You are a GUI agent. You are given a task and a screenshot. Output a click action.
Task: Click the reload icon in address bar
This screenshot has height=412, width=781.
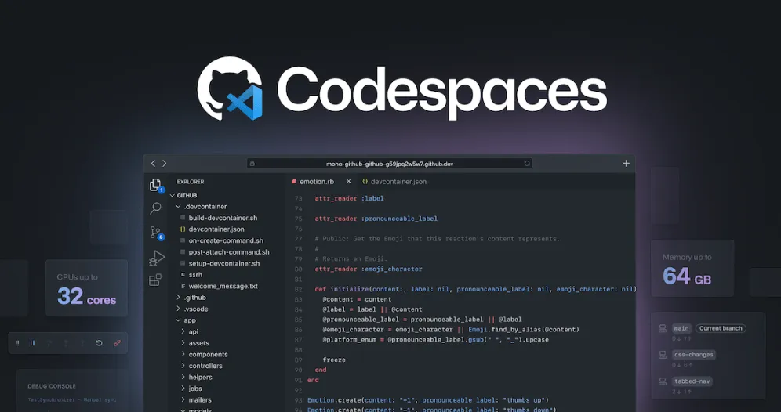(x=526, y=163)
